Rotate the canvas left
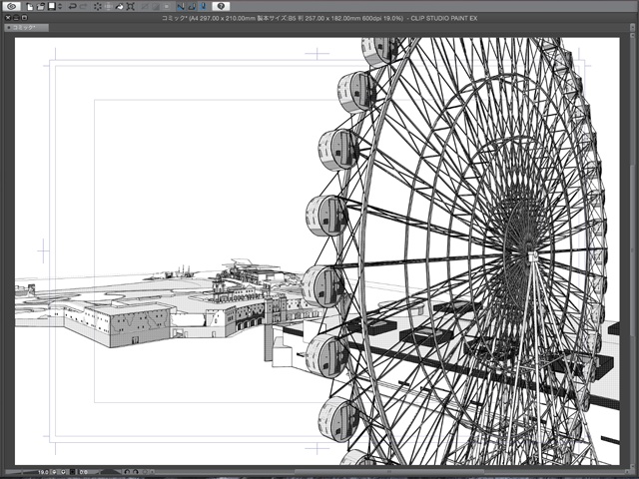The height and width of the screenshot is (479, 639). [x=127, y=472]
